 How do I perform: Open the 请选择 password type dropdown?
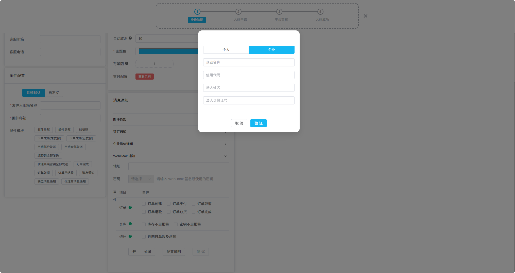(x=141, y=179)
